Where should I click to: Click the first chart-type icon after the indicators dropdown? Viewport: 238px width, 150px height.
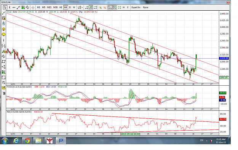(x=87, y=7)
